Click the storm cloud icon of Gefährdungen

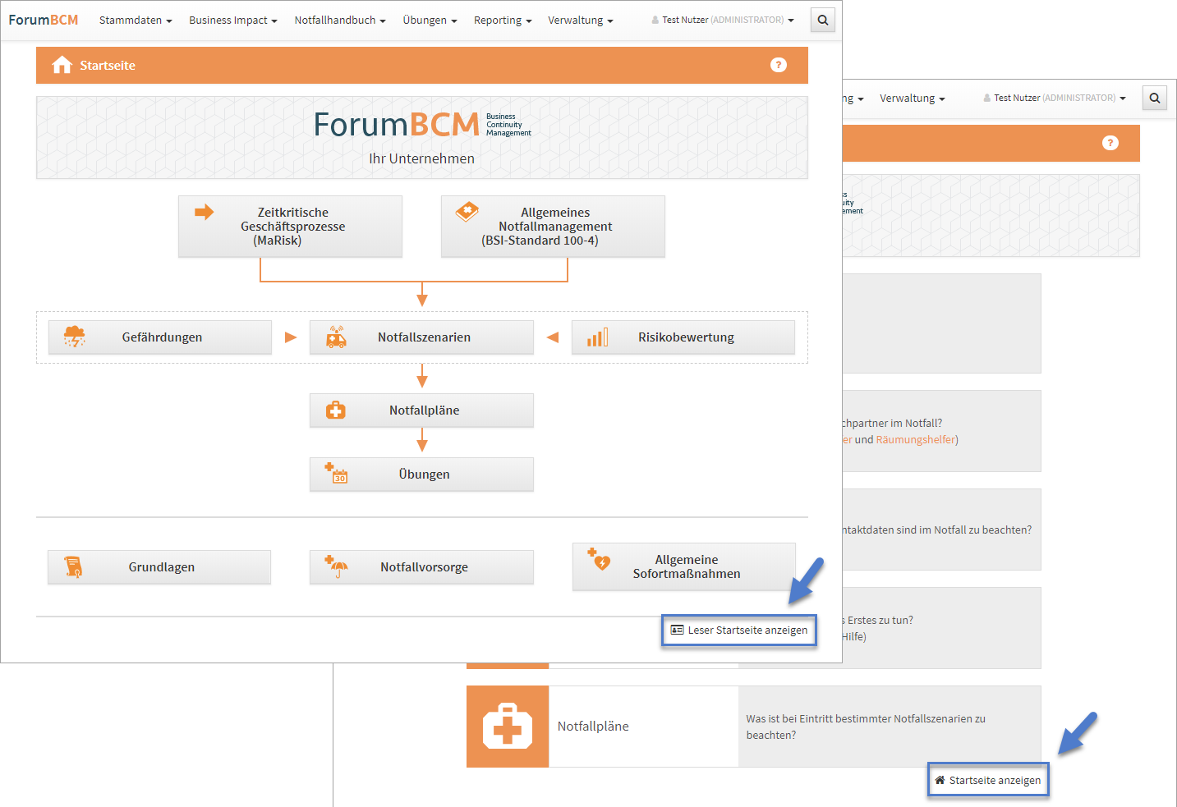pyautogui.click(x=75, y=337)
